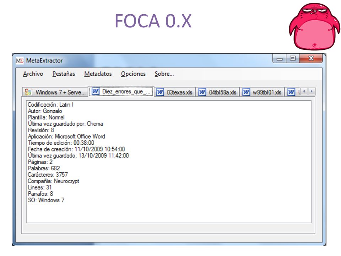Click the Word icon on 03texas.xls tab

[x=160, y=92]
